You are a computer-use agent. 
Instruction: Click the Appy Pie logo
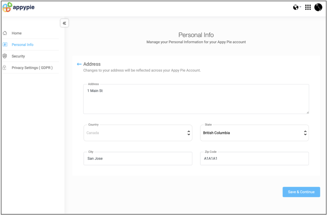click(x=19, y=7)
